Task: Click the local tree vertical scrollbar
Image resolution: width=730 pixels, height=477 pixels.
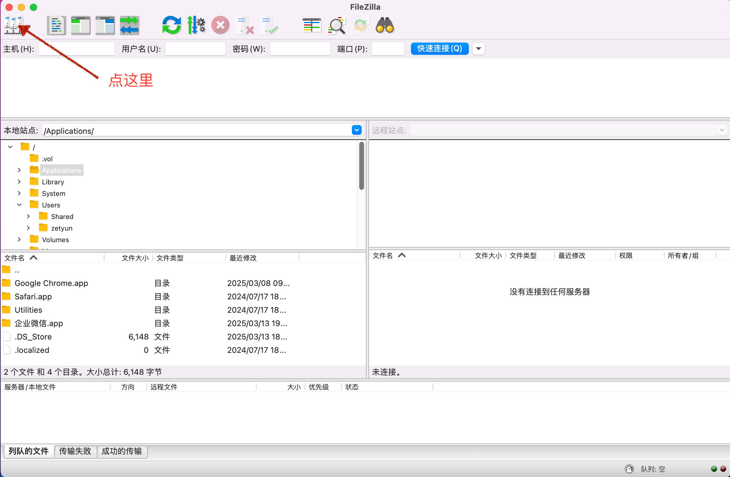Action: click(x=361, y=165)
